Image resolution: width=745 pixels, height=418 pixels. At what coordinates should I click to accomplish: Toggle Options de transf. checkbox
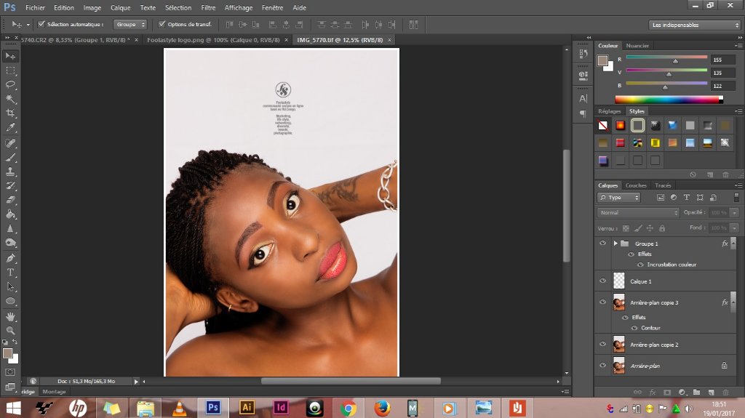tap(162, 24)
